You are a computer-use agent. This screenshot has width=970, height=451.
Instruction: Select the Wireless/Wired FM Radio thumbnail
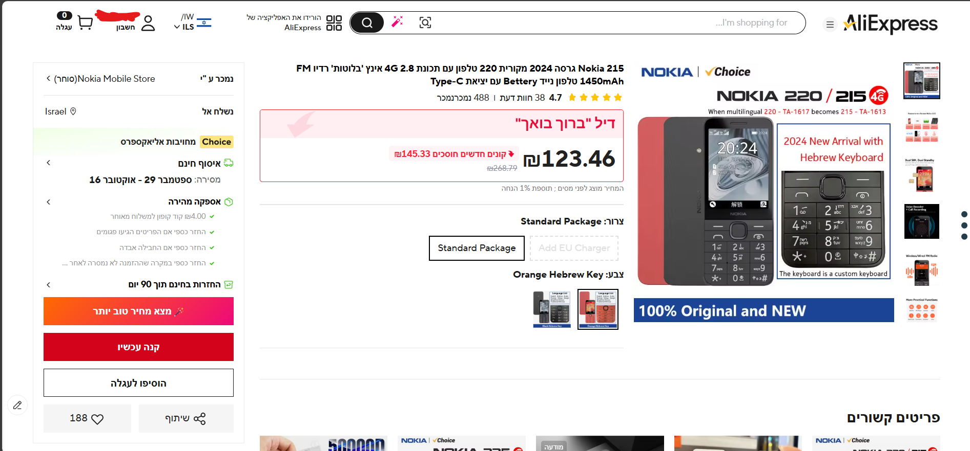(x=922, y=269)
